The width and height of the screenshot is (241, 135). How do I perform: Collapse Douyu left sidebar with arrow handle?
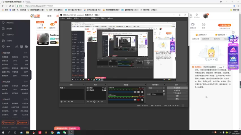[30, 75]
